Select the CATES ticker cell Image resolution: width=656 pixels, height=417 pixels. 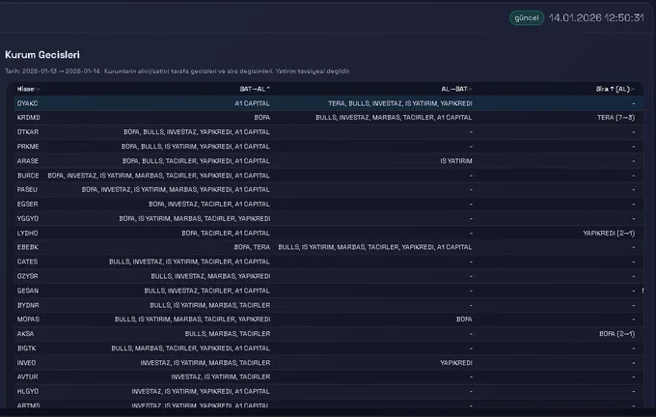click(x=27, y=262)
